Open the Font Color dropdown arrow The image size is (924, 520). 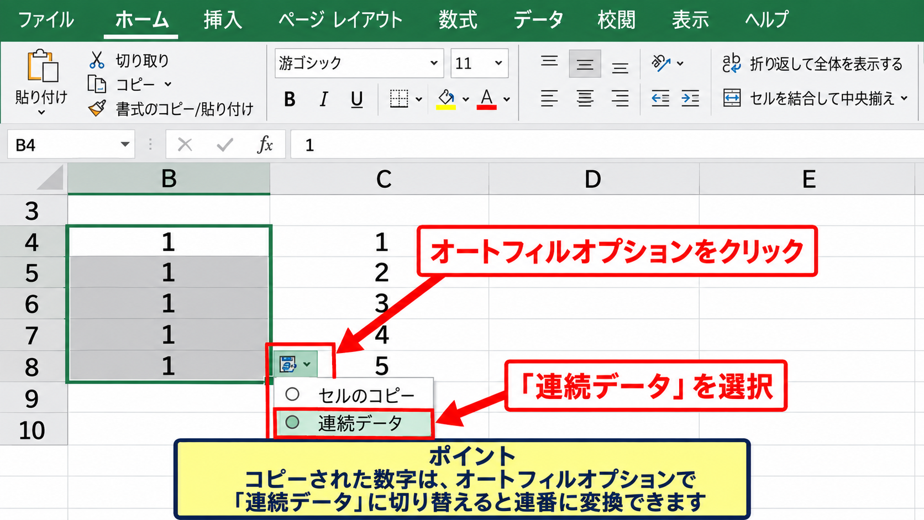[507, 99]
